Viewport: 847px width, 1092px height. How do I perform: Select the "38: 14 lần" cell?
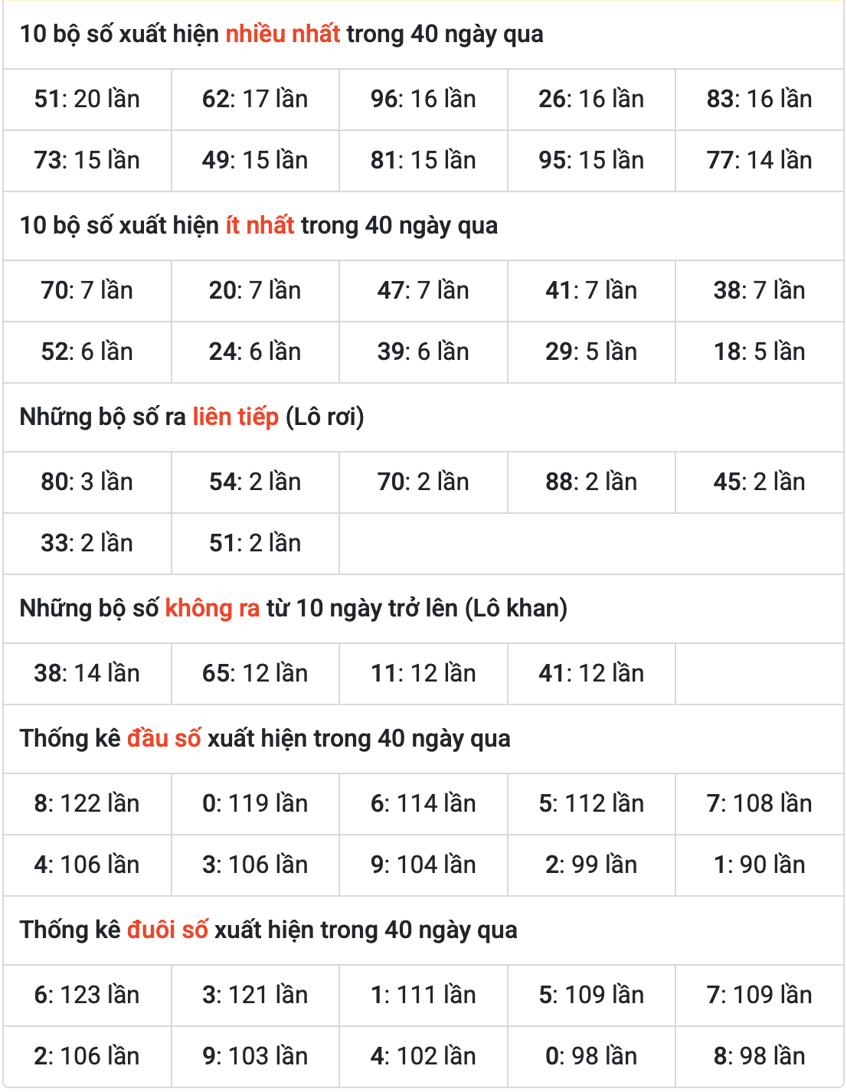[87, 674]
